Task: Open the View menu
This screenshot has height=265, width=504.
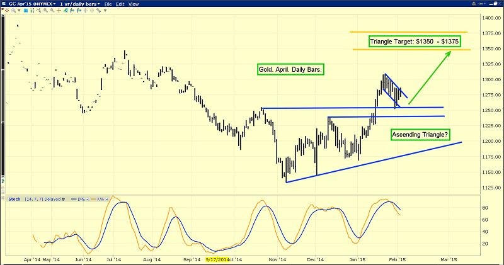Action: click(x=134, y=4)
